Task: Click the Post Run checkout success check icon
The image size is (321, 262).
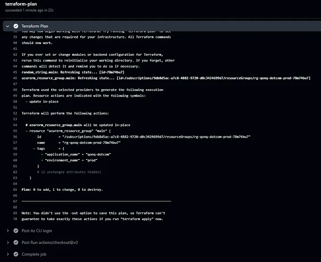Action: click(16, 242)
